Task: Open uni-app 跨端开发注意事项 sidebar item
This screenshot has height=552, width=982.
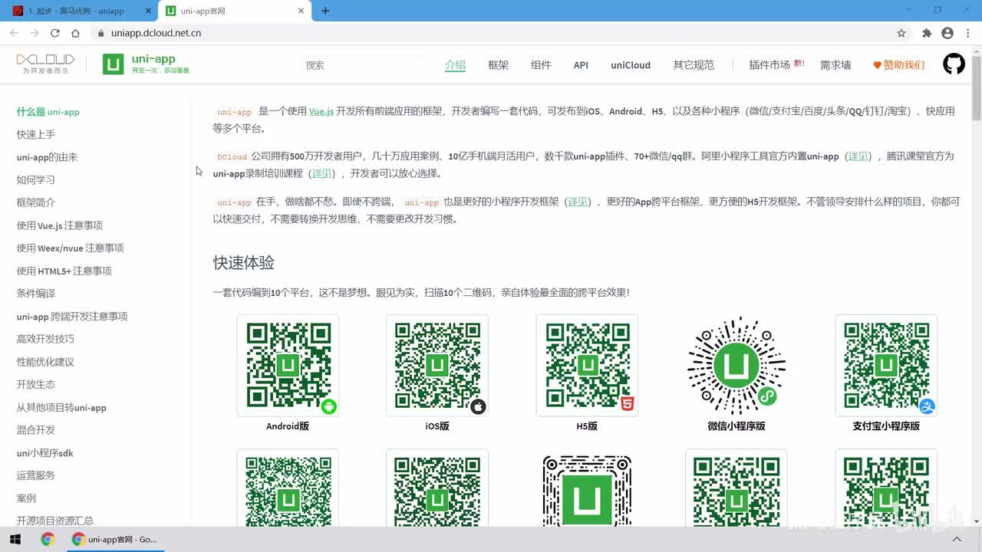Action: 72,316
